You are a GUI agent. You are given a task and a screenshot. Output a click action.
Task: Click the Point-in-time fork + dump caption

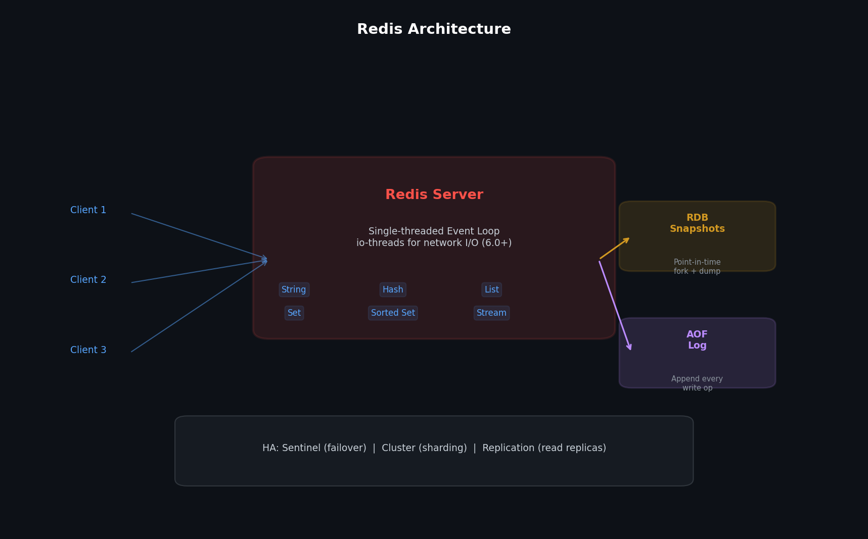point(697,267)
